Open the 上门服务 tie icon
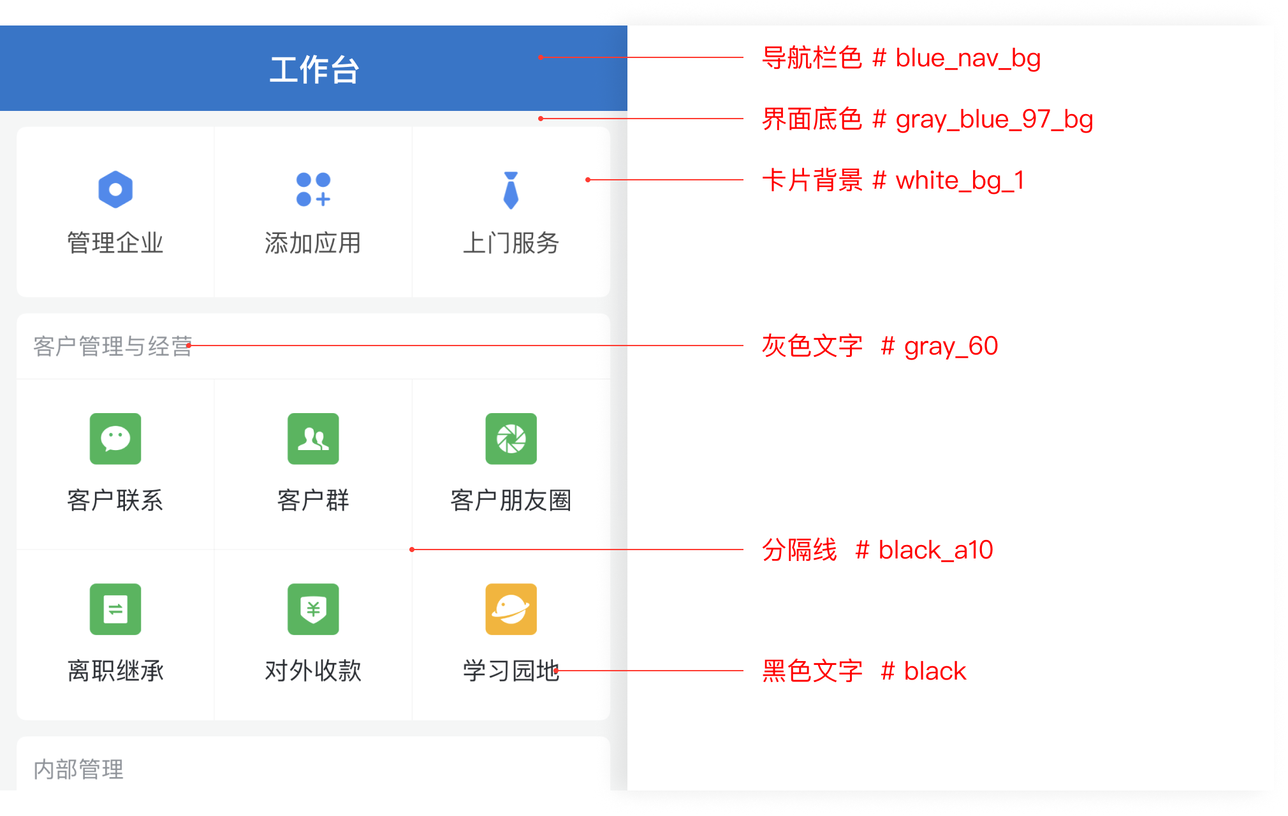Screen dimensions: 1288x816 (x=511, y=190)
